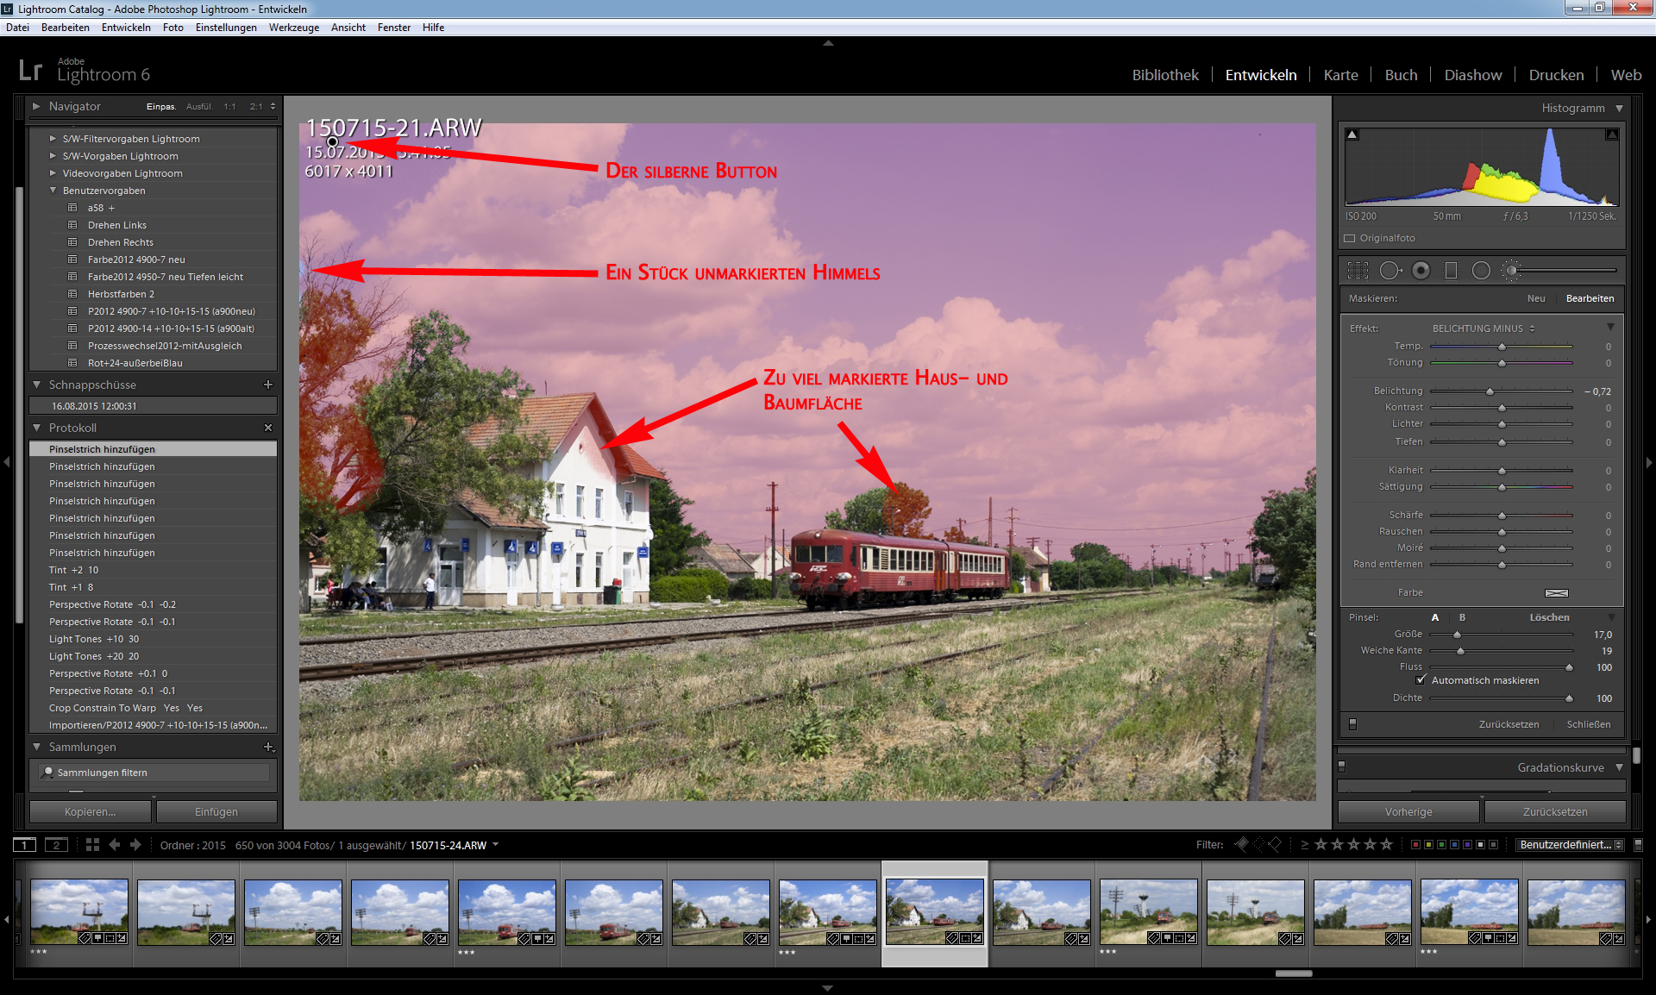
Task: Add a new snapshot with plus icon
Action: (x=267, y=385)
